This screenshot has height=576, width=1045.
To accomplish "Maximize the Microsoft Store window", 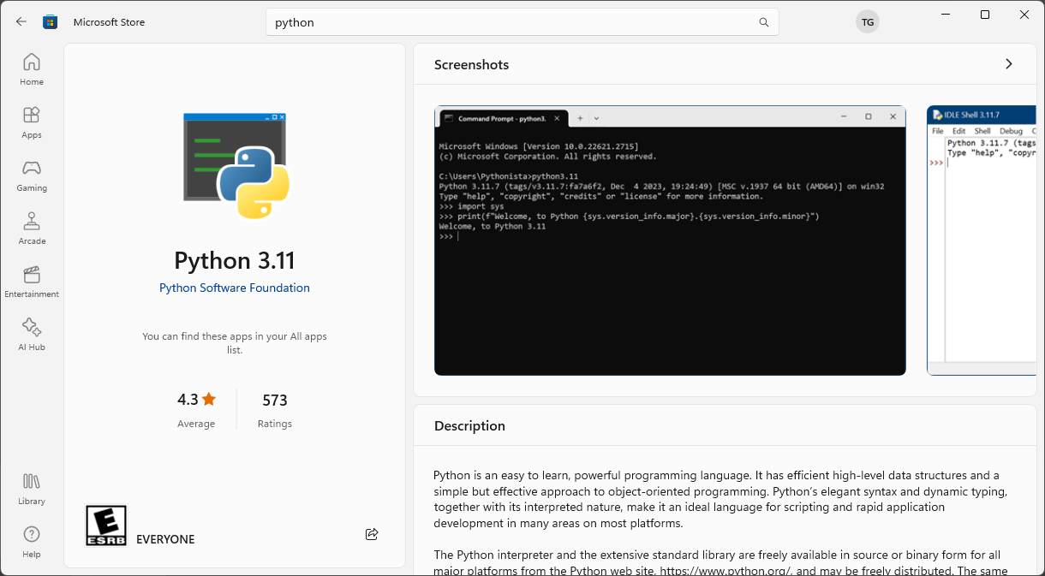I will (985, 15).
